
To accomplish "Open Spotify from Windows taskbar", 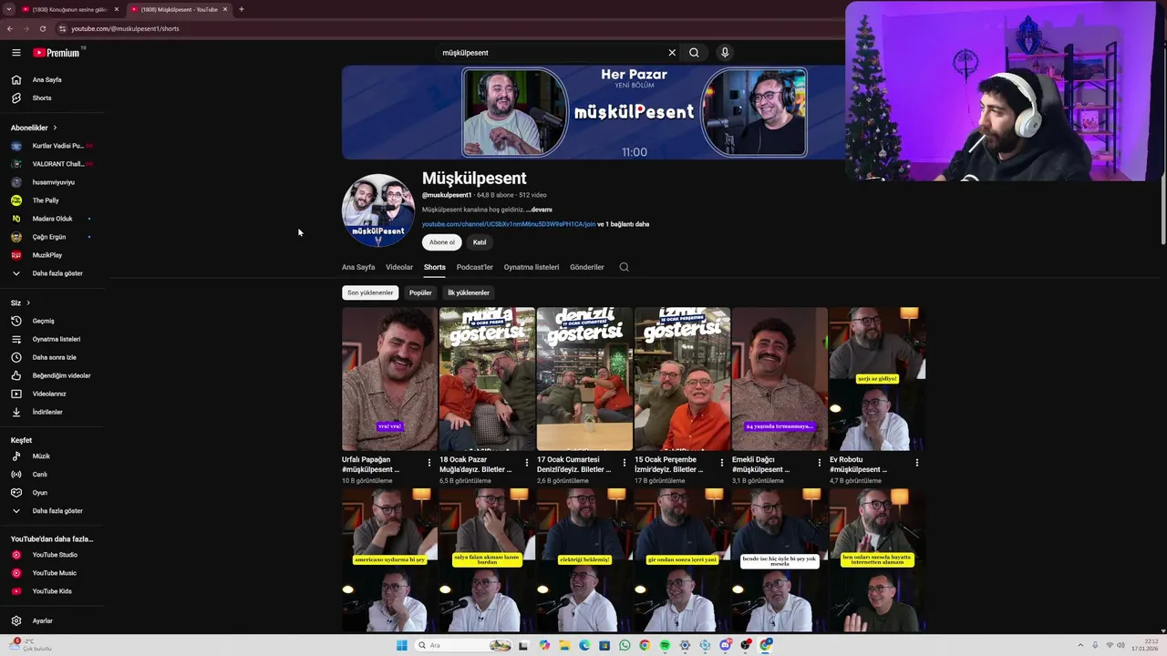I will coord(665,645).
